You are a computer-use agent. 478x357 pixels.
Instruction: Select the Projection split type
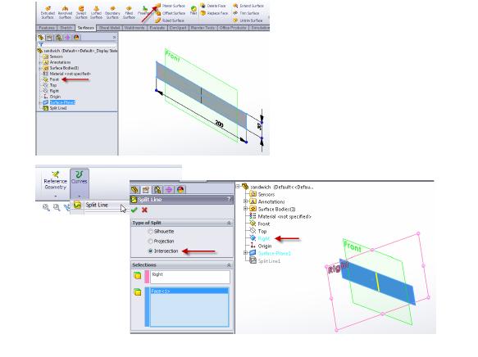[150, 242]
